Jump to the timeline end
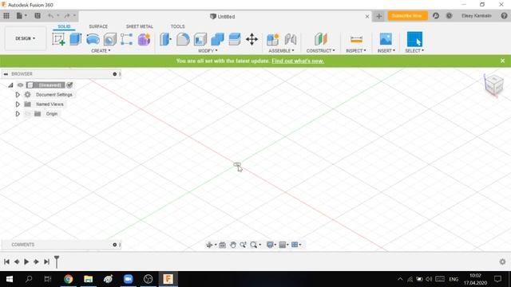The height and width of the screenshot is (287, 511). (46, 261)
